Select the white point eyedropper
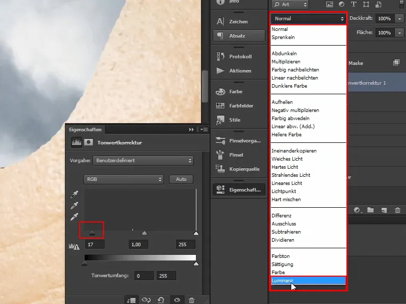Viewport: 406px width, 304px height. [74, 217]
